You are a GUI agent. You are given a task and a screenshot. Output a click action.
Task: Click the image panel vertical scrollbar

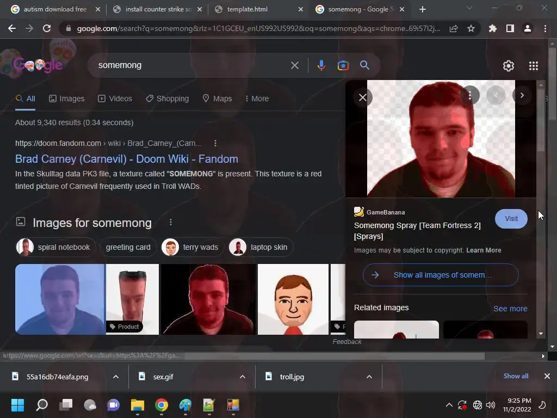[541, 121]
